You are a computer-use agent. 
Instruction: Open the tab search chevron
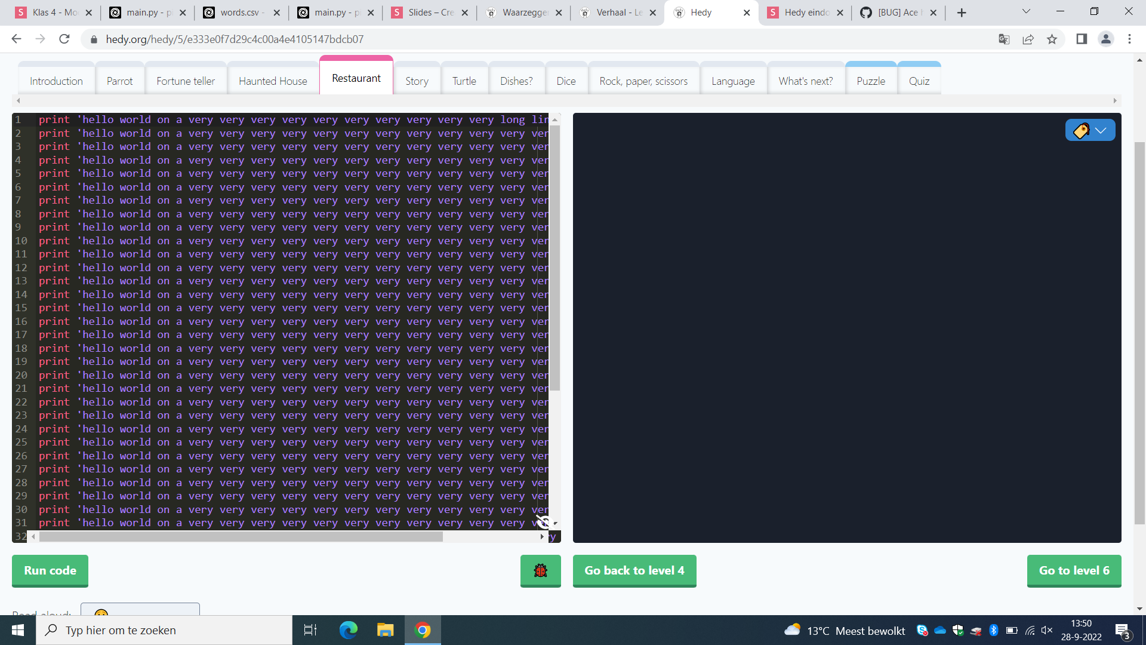point(1026,11)
